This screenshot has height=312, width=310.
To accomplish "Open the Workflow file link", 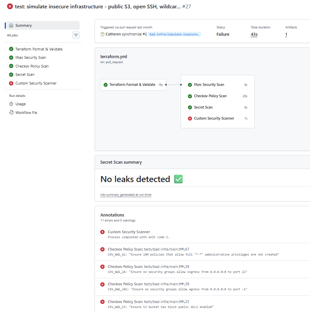I will (x=26, y=113).
